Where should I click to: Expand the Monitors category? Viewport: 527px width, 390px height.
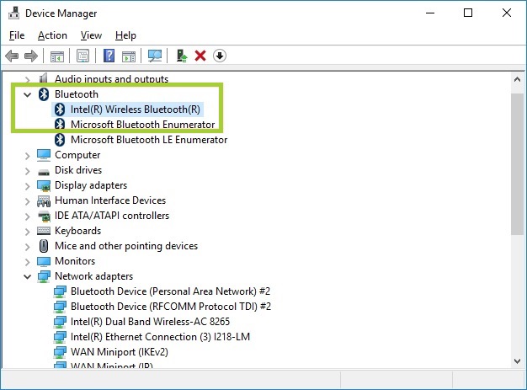pos(28,262)
